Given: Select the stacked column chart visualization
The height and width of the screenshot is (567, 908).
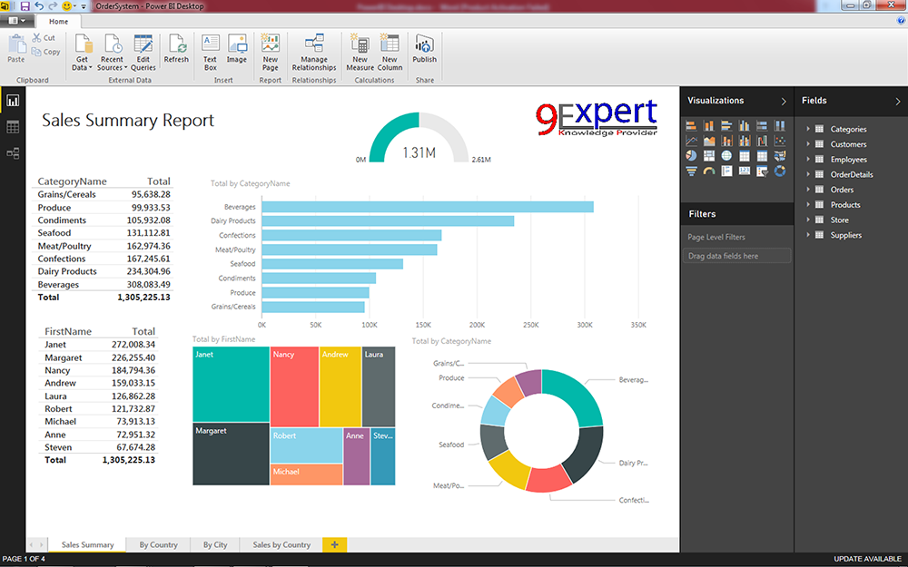Looking at the screenshot, I should point(709,125).
